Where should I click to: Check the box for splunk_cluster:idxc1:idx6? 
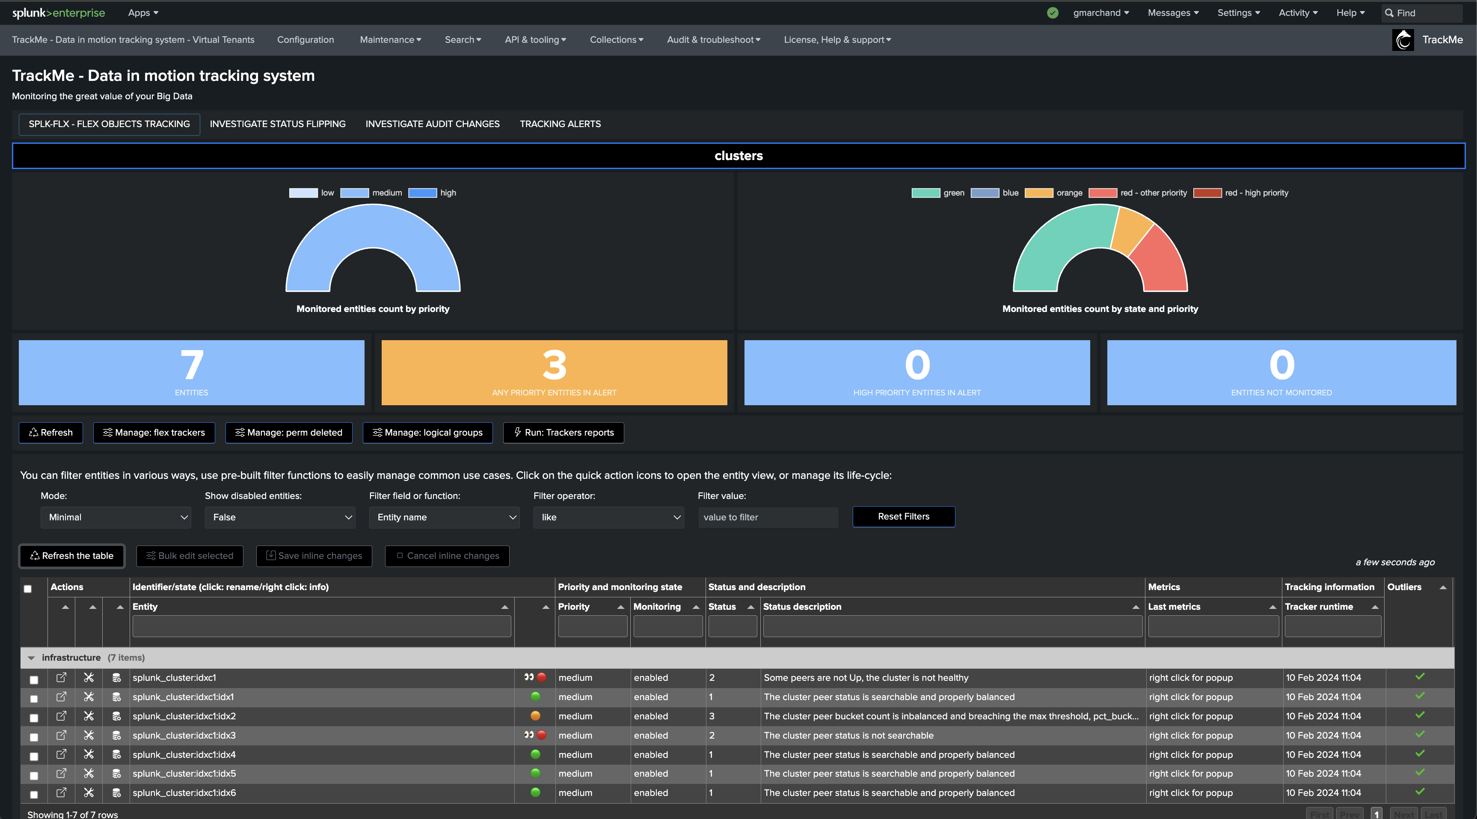(x=34, y=795)
